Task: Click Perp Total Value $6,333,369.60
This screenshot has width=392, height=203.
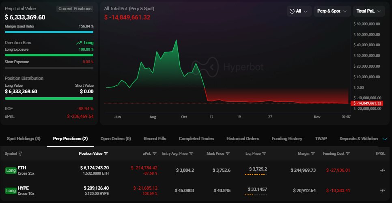Action: 25,17
